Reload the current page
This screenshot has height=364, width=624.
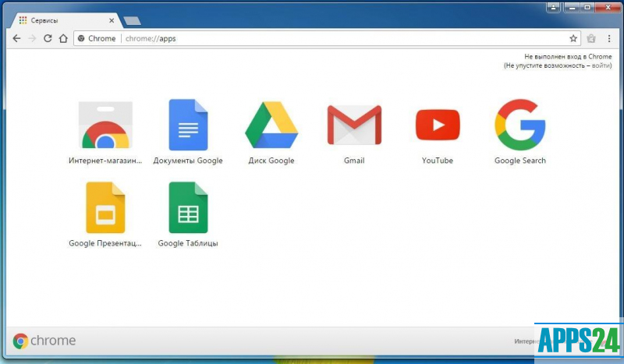point(48,38)
